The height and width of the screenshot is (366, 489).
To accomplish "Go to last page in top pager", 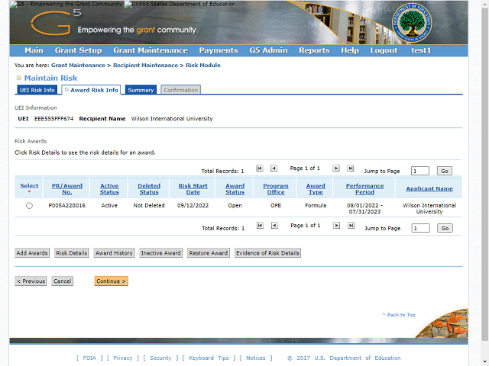I will tap(351, 169).
